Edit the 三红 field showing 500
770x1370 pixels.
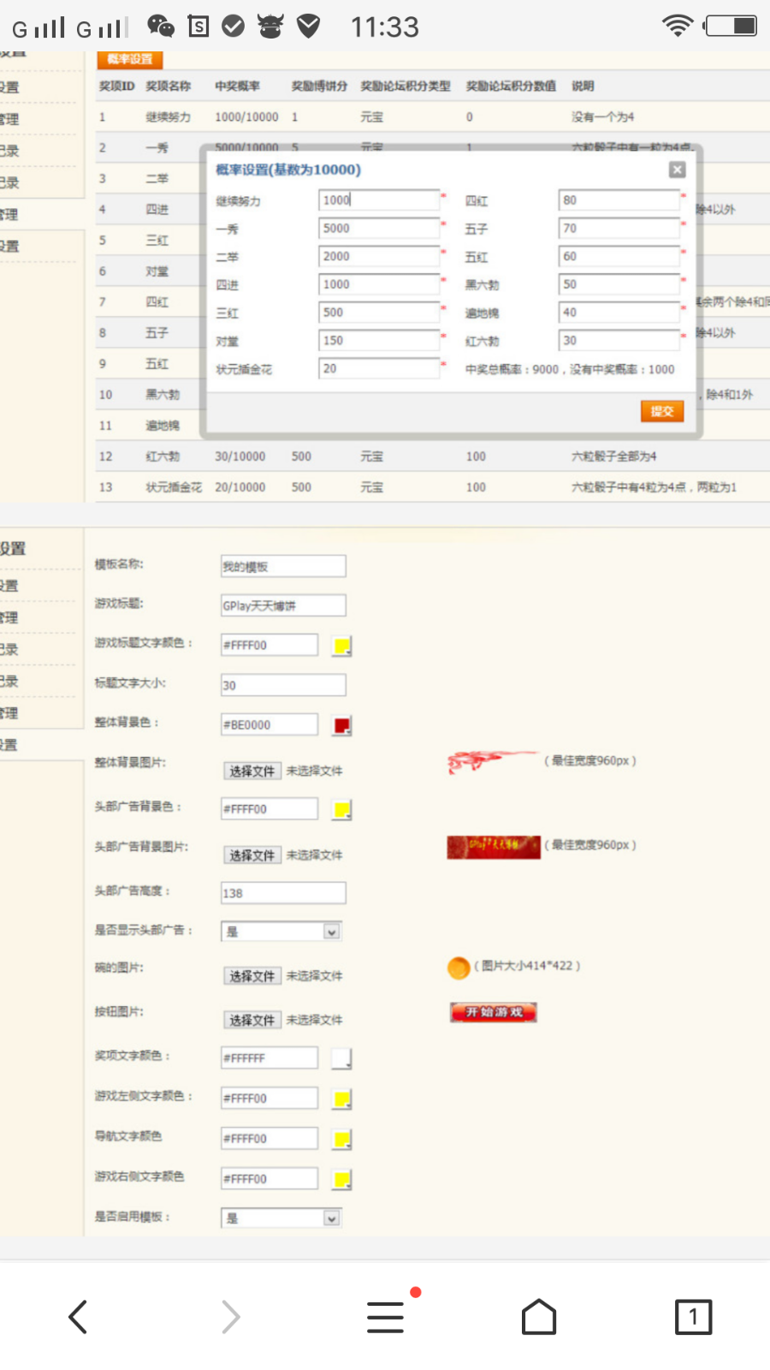(x=379, y=313)
